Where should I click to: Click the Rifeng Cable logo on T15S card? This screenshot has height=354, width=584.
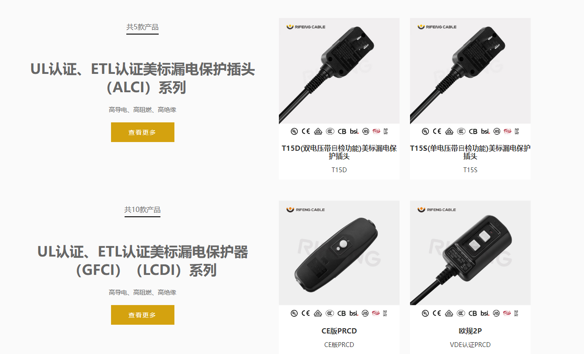pyautogui.click(x=437, y=27)
